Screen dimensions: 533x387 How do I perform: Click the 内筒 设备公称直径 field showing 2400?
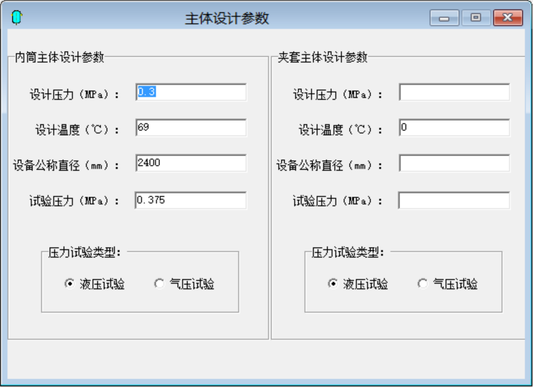[x=191, y=164]
